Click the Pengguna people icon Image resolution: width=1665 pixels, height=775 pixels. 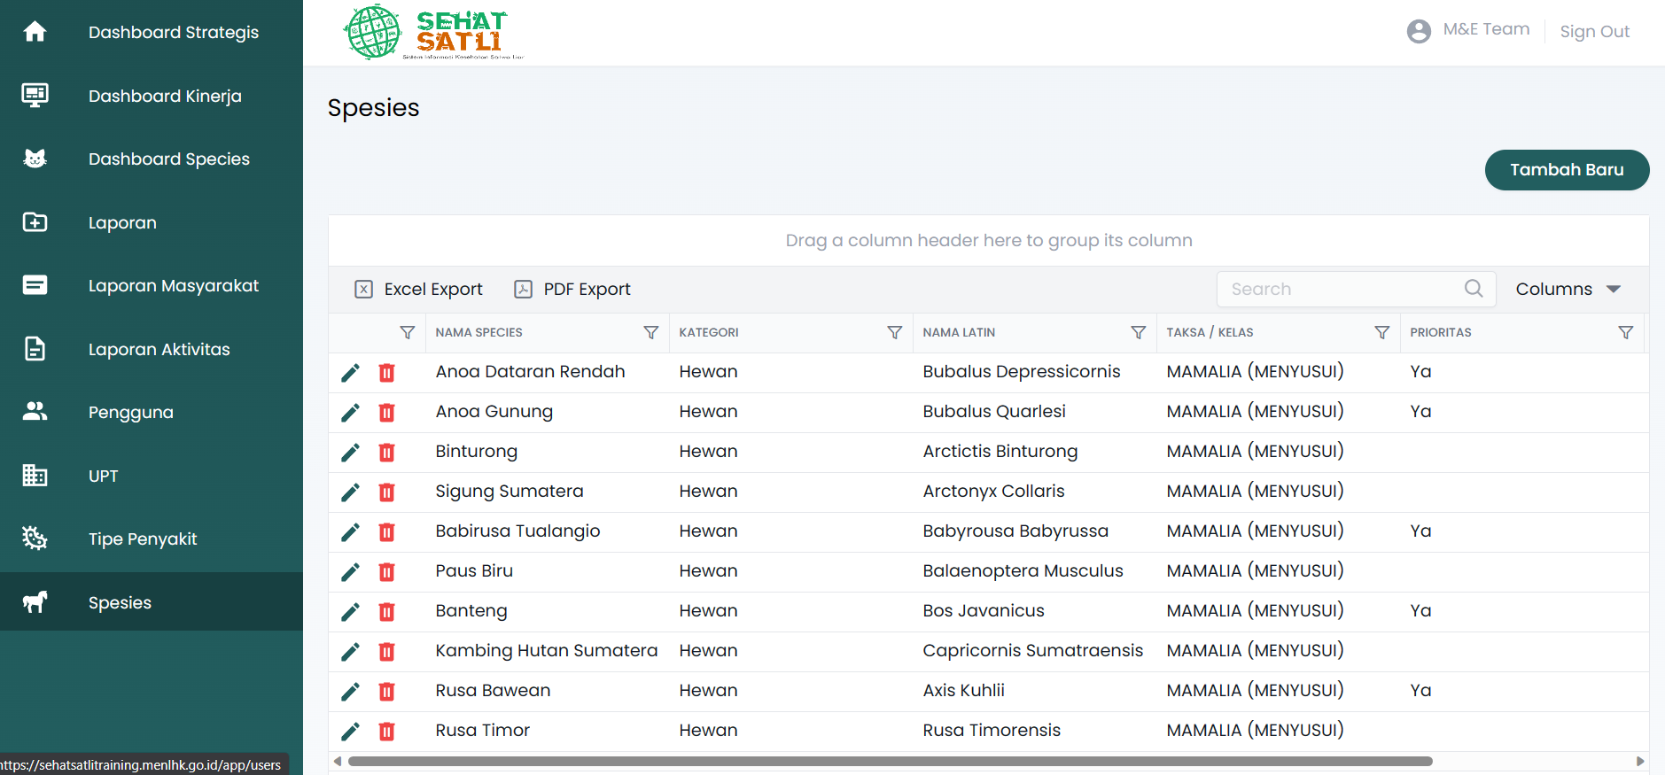[x=35, y=412]
